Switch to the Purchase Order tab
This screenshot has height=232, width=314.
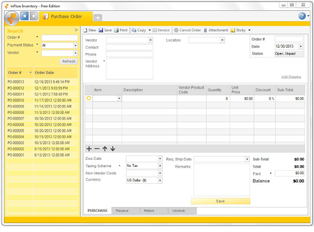pos(66,16)
